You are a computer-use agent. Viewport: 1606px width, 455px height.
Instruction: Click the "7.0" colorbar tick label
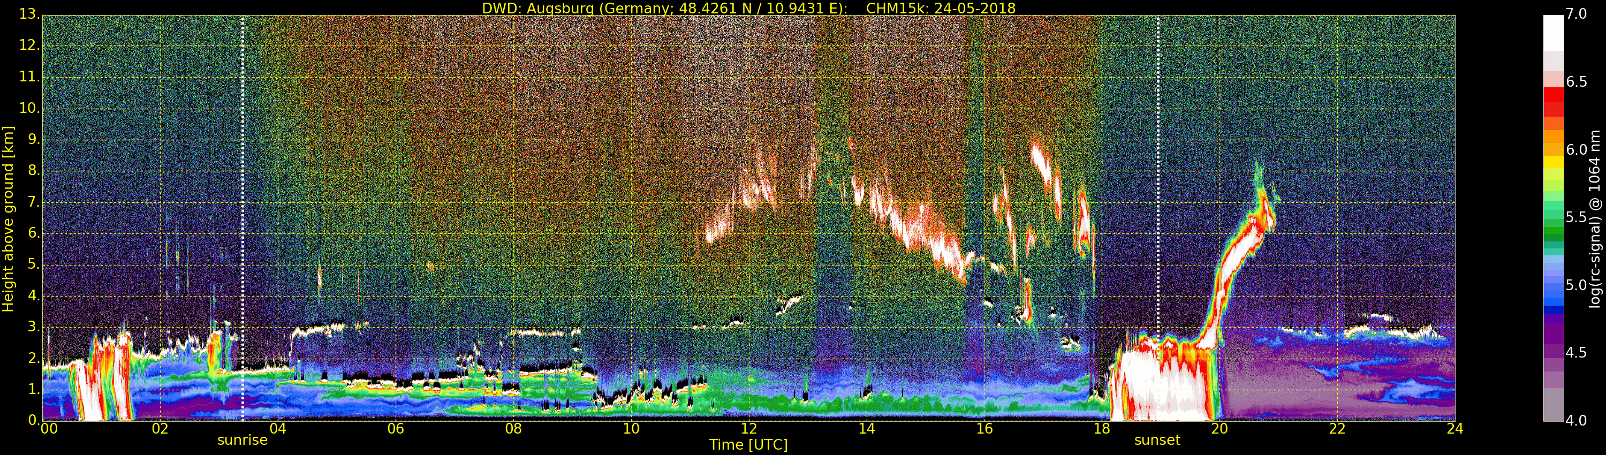[1577, 14]
